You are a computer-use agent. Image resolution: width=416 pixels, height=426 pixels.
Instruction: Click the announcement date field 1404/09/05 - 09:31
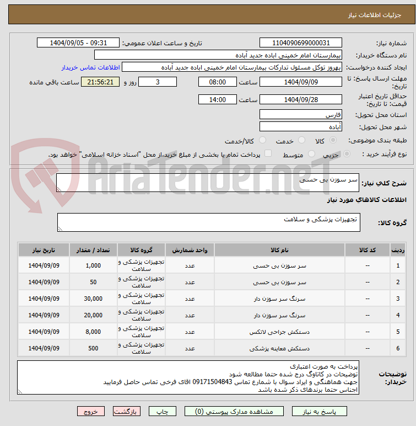point(78,42)
